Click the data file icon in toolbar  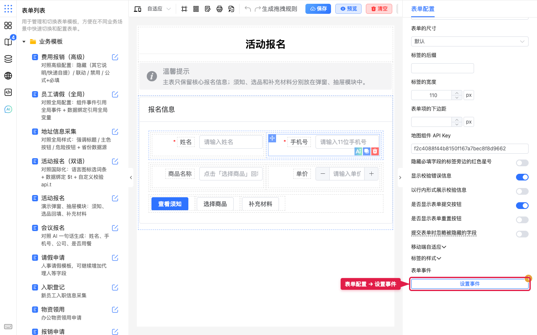pyautogui.click(x=231, y=9)
